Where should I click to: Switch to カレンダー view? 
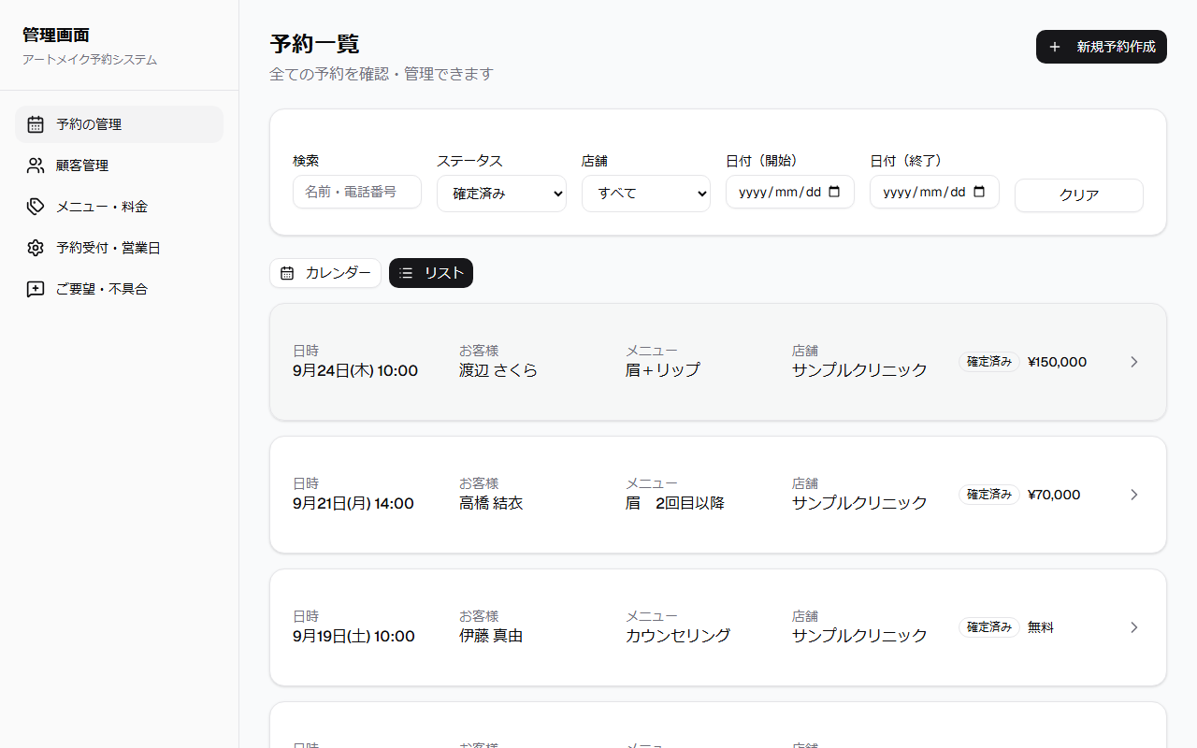[325, 273]
